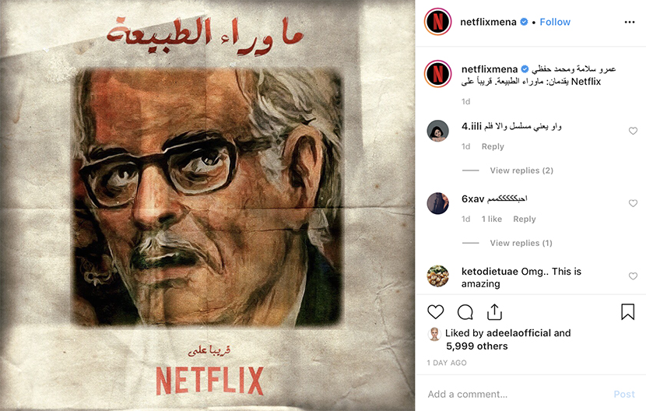Like the ketodietuae comment heart

[633, 276]
